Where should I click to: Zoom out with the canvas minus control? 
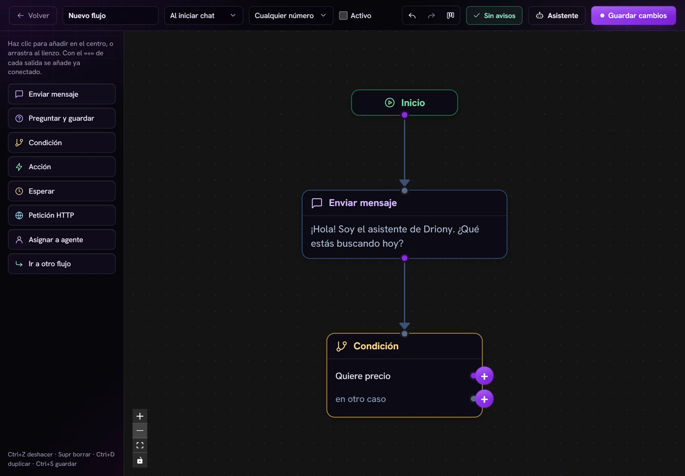tap(140, 431)
